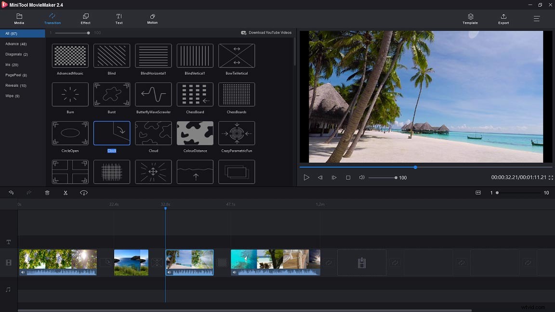Viewport: 555px width, 312px height.
Task: Expand the Advance transitions category
Action: (x=16, y=44)
